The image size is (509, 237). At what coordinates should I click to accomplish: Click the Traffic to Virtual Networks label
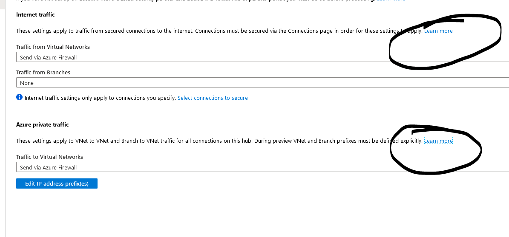pos(49,157)
